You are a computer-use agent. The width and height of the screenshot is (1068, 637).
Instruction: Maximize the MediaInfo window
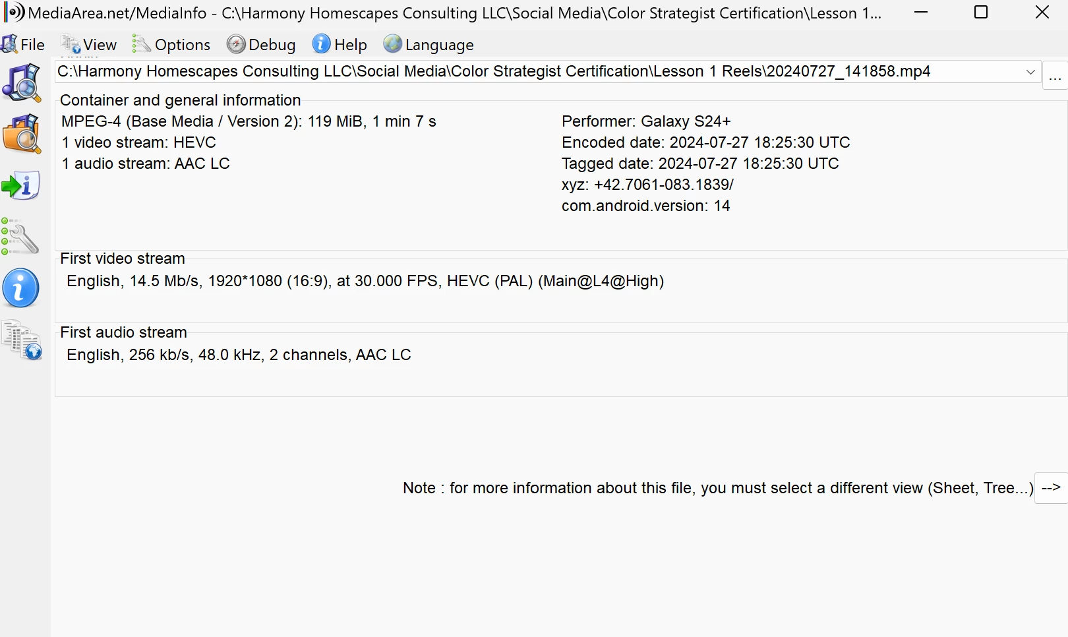pyautogui.click(x=981, y=13)
